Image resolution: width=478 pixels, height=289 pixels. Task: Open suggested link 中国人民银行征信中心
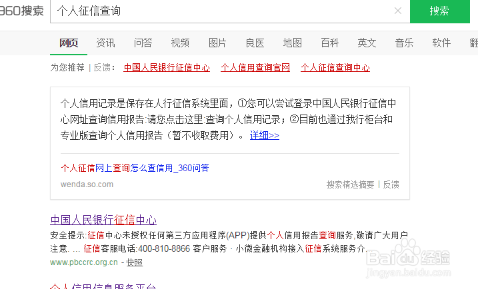click(x=167, y=68)
